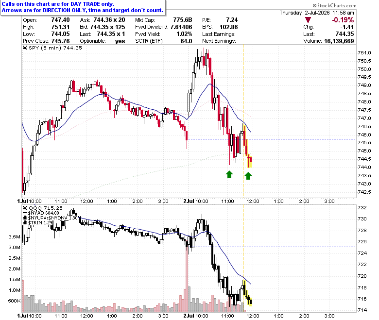Screen dimensions: 379x320
Task: Click the 'Arrows are for DIRECTION ONLY' notice line
Action: click(82, 10)
